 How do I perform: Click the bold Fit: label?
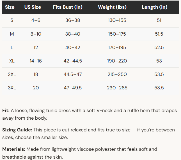(6, 111)
